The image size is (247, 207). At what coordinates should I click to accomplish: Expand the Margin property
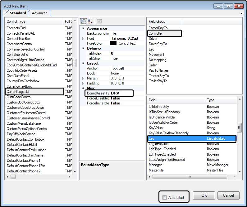[x=83, y=78]
